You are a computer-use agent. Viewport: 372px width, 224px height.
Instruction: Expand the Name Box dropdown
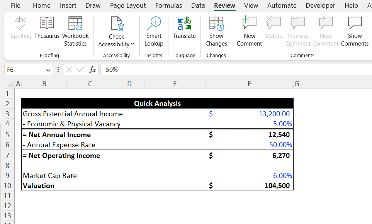(x=48, y=70)
